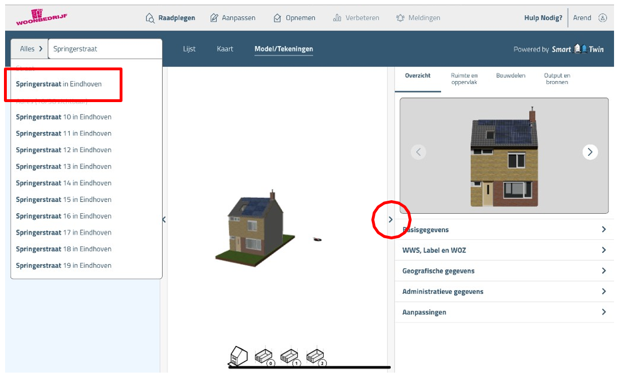The image size is (618, 376).
Task: Open the Aanpassen menu
Action: [x=232, y=18]
